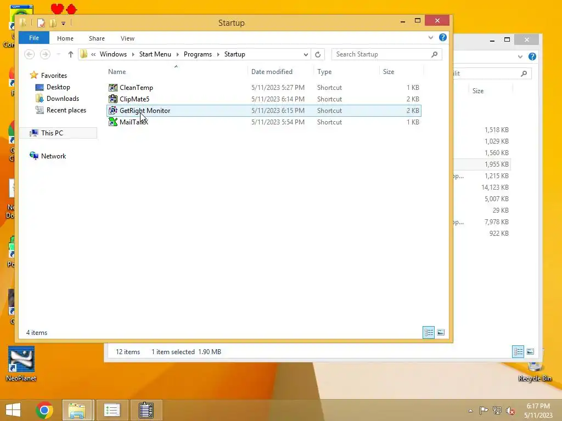The image size is (562, 421).
Task: Navigate to Programs in breadcrumb
Action: click(x=198, y=54)
